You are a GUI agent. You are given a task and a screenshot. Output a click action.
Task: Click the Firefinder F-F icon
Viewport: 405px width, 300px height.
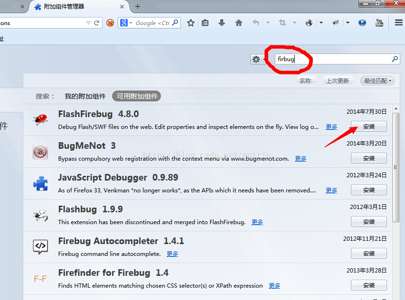point(40,279)
